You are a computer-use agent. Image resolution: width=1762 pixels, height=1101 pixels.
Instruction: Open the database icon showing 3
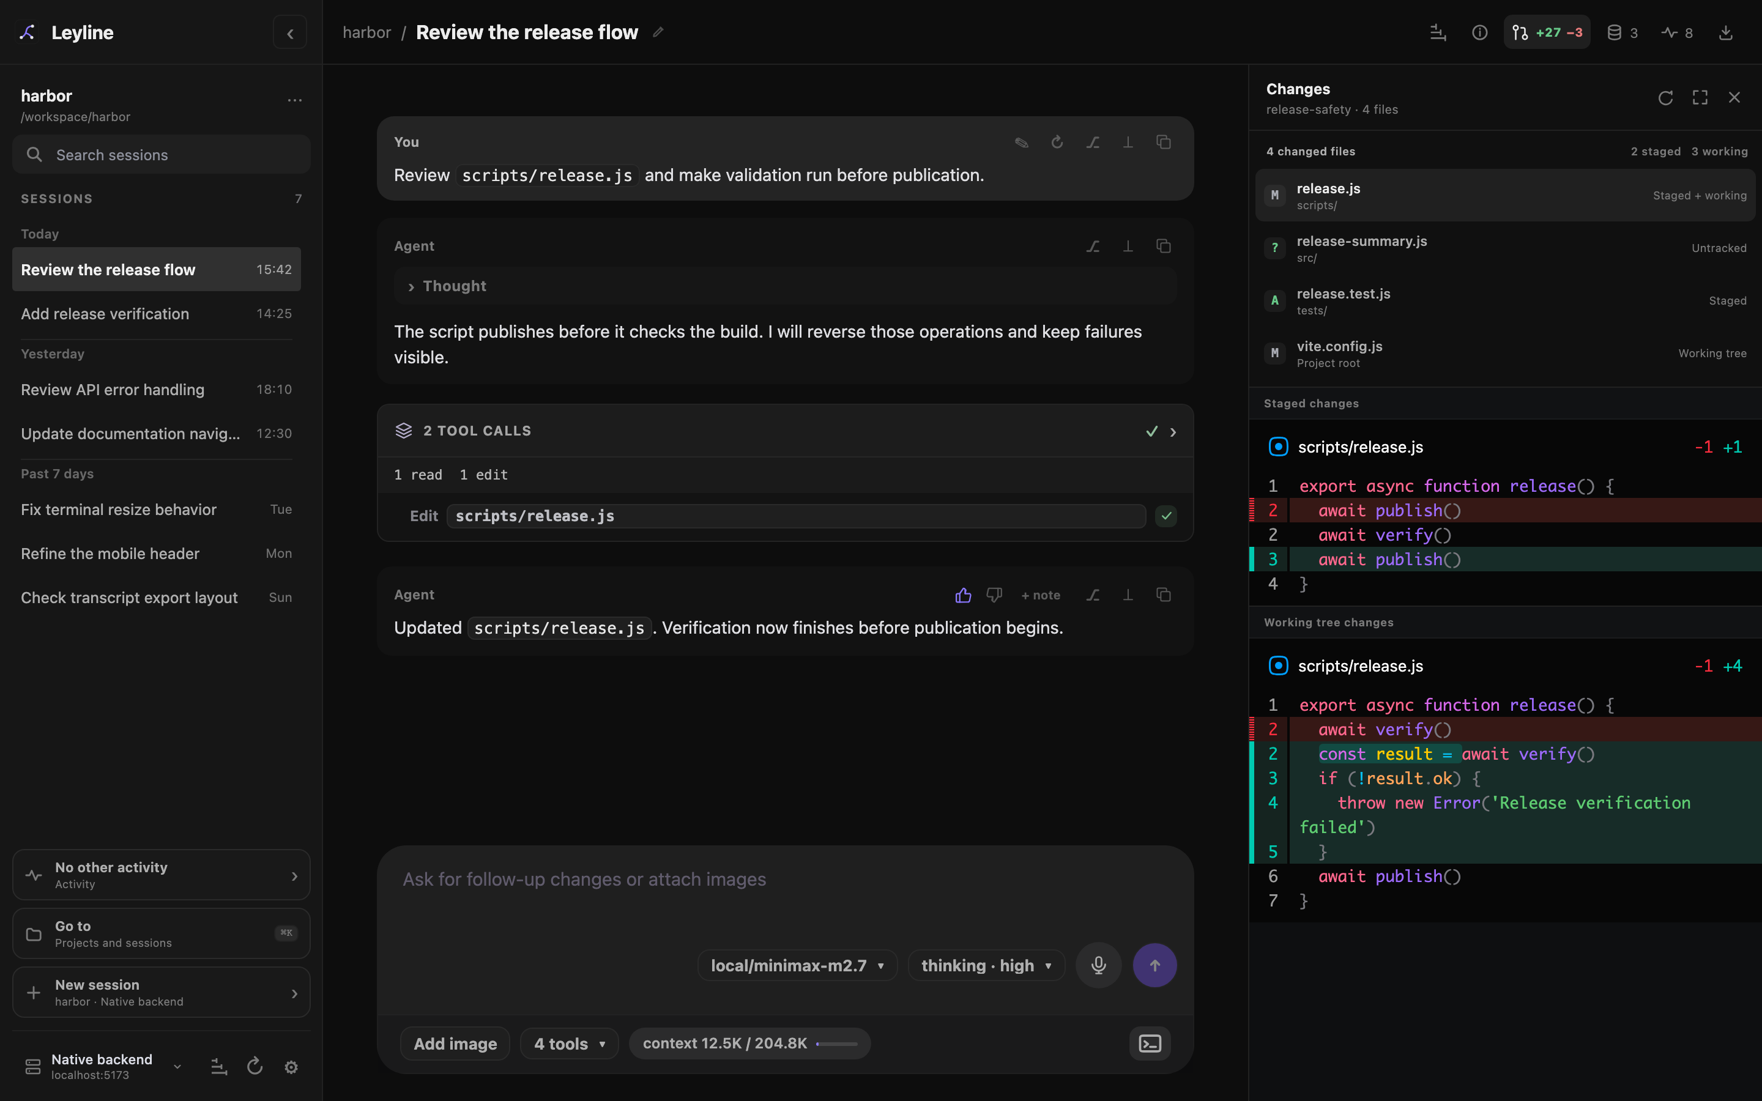pos(1623,33)
